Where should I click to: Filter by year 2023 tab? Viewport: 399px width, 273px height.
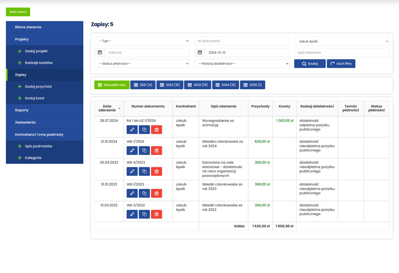click(x=197, y=85)
